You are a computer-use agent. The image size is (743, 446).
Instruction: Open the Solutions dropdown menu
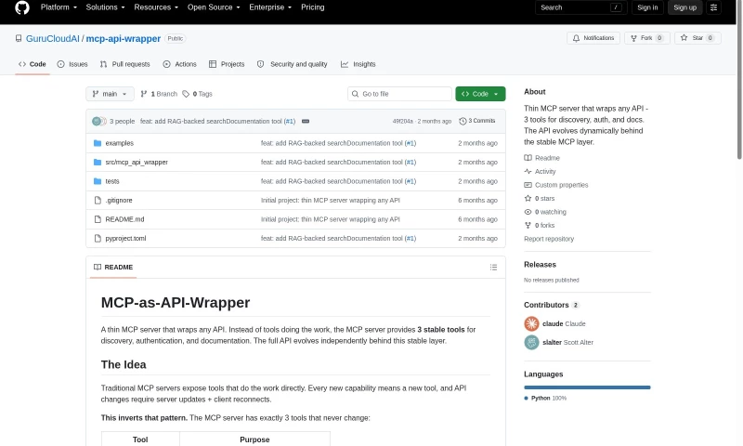pyautogui.click(x=105, y=7)
